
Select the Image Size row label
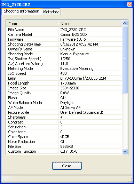click(17, 88)
